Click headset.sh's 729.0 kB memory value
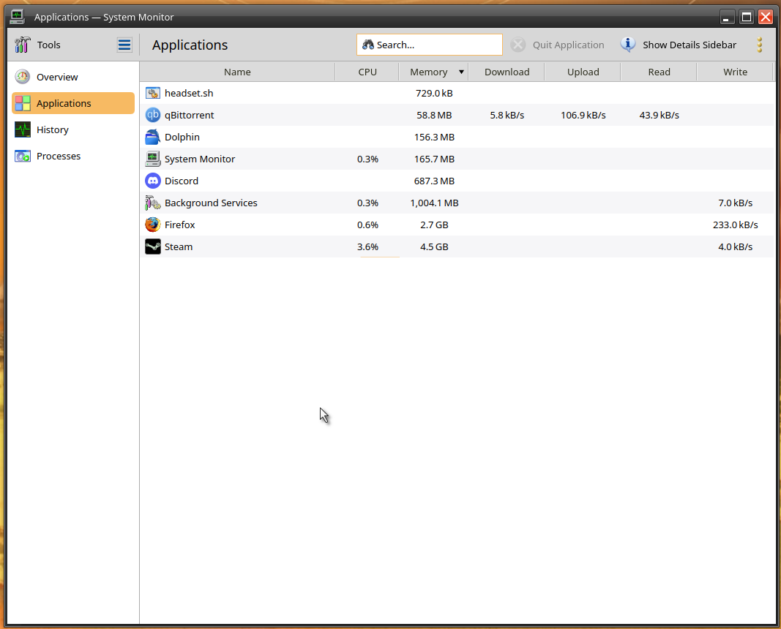The height and width of the screenshot is (629, 781). coord(434,93)
